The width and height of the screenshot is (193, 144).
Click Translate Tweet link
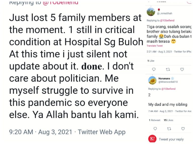pyautogui.click(x=155, y=46)
